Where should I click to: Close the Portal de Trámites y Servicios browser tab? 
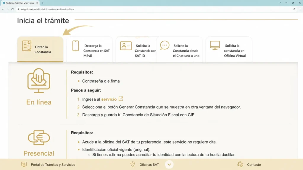[x=37, y=3]
